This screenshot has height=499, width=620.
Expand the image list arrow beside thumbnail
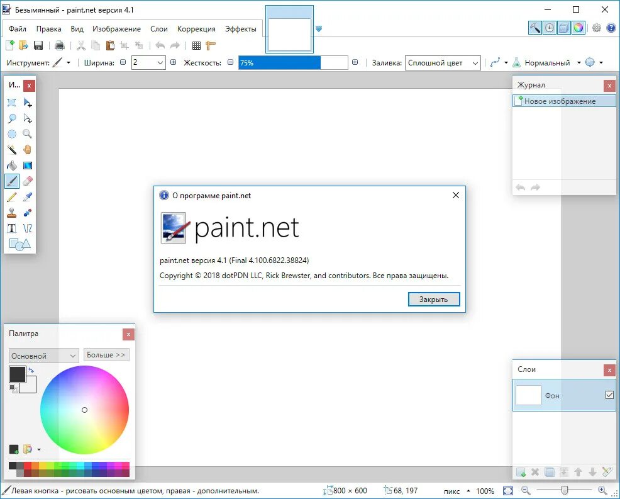click(319, 28)
